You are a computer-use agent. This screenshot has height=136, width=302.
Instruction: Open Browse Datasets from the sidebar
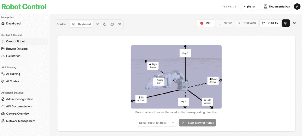click(x=17, y=49)
